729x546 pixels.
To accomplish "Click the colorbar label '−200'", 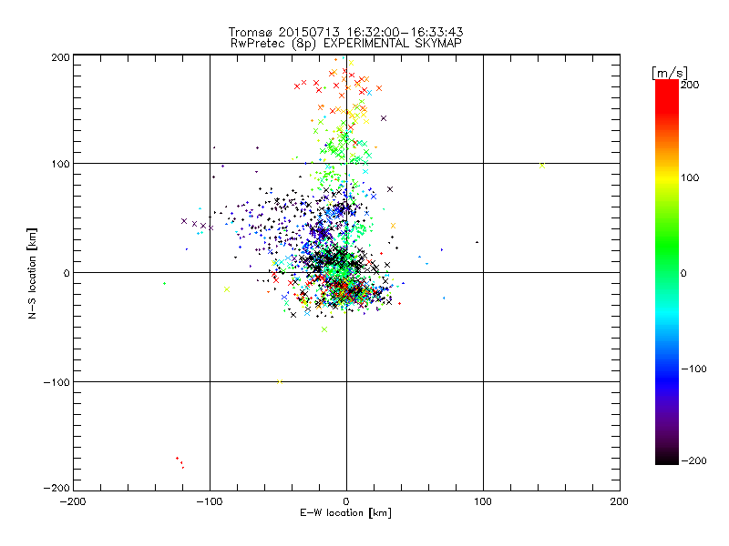I will point(693,460).
